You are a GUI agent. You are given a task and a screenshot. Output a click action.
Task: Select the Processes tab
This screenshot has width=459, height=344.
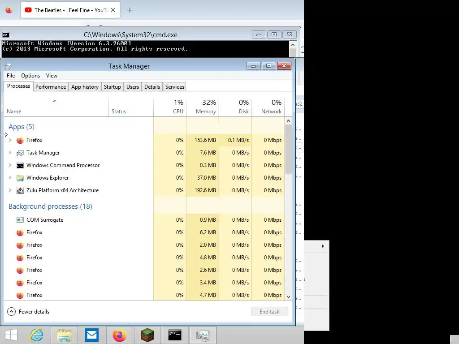click(18, 86)
